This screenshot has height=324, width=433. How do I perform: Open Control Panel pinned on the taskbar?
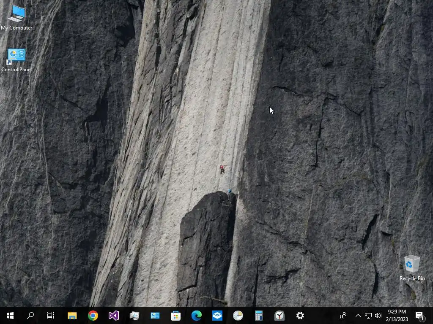155,316
